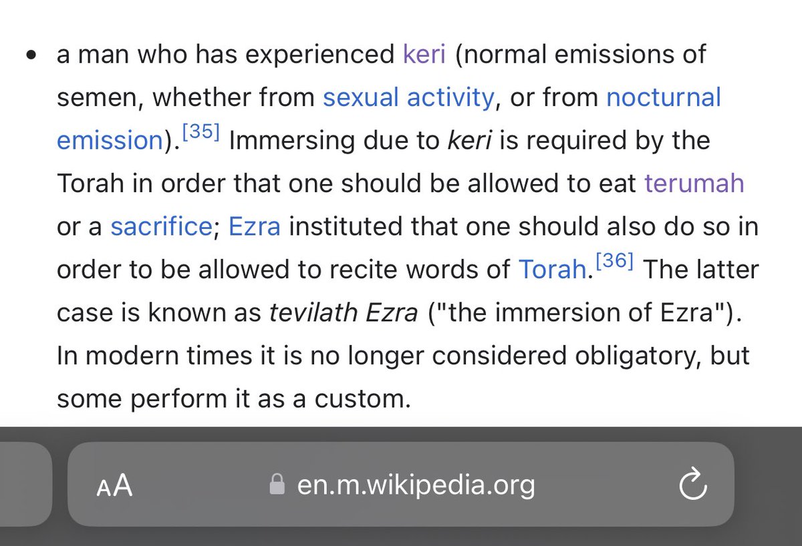Follow the sexual activity link
Screen dimensions: 802x546
tap(408, 97)
